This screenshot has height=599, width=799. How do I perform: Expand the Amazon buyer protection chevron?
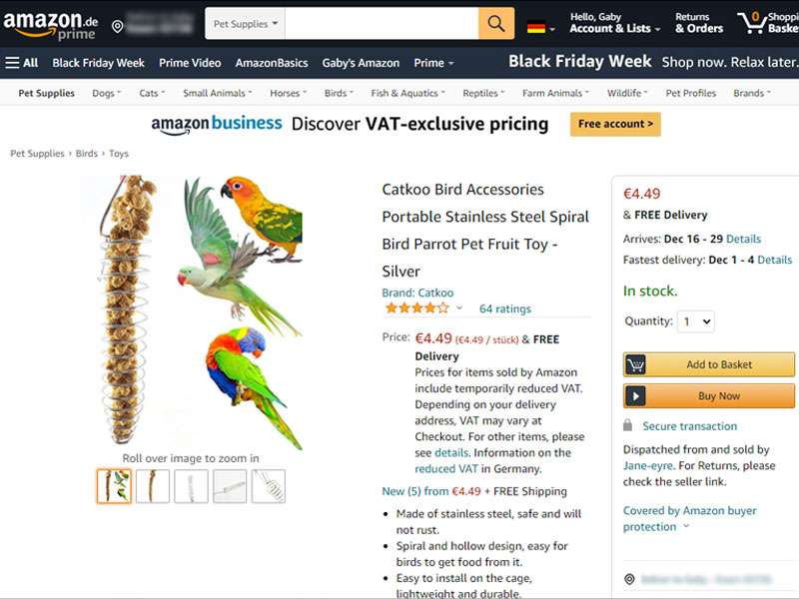[x=686, y=526]
